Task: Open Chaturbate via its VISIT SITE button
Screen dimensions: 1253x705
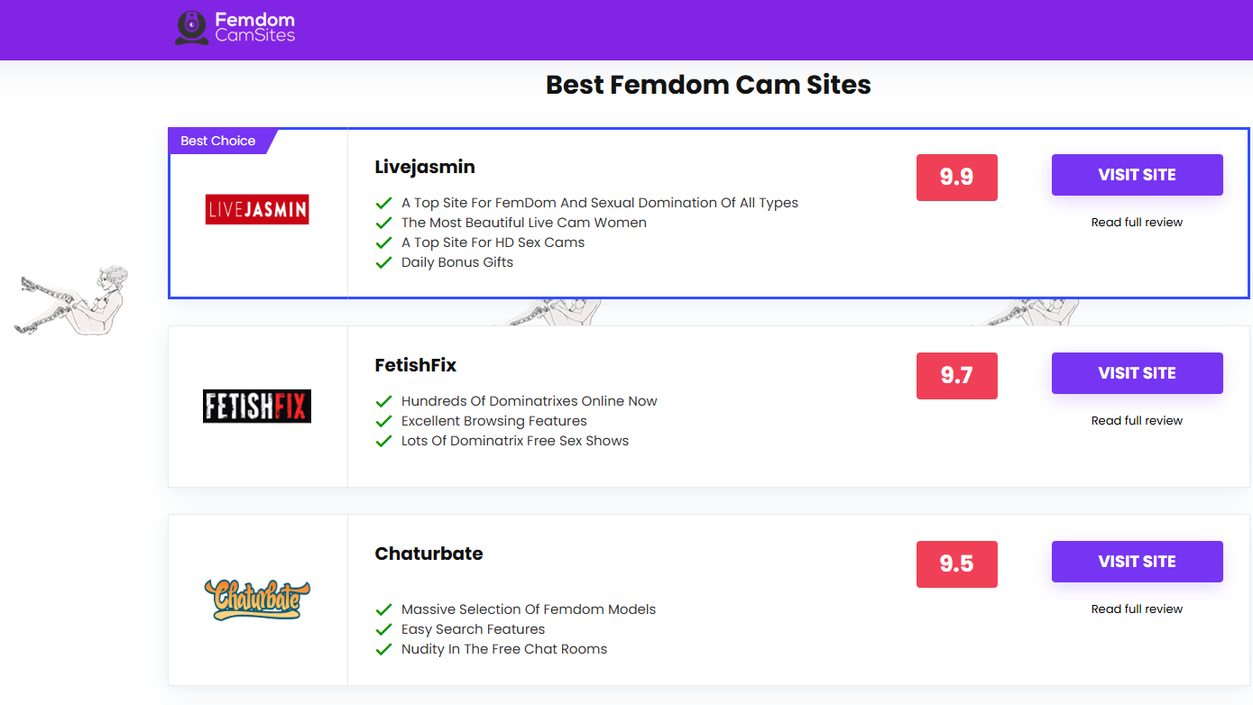Action: click(1137, 562)
